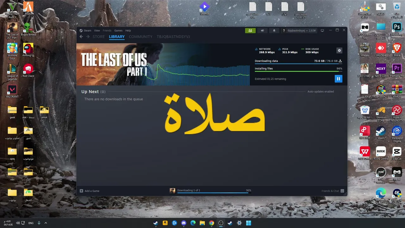The image size is (405, 228).
Task: Open RODE Central desktop shortcut
Action: click(381, 153)
